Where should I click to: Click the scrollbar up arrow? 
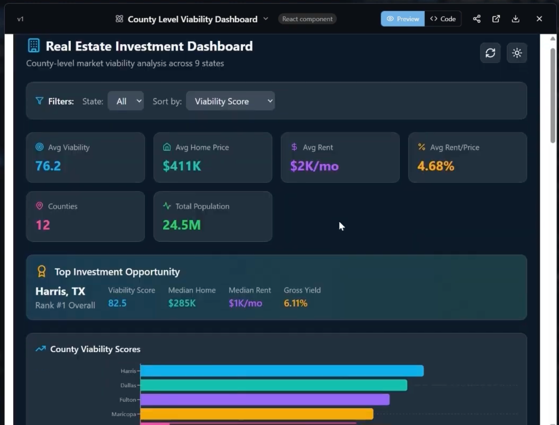[x=553, y=39]
